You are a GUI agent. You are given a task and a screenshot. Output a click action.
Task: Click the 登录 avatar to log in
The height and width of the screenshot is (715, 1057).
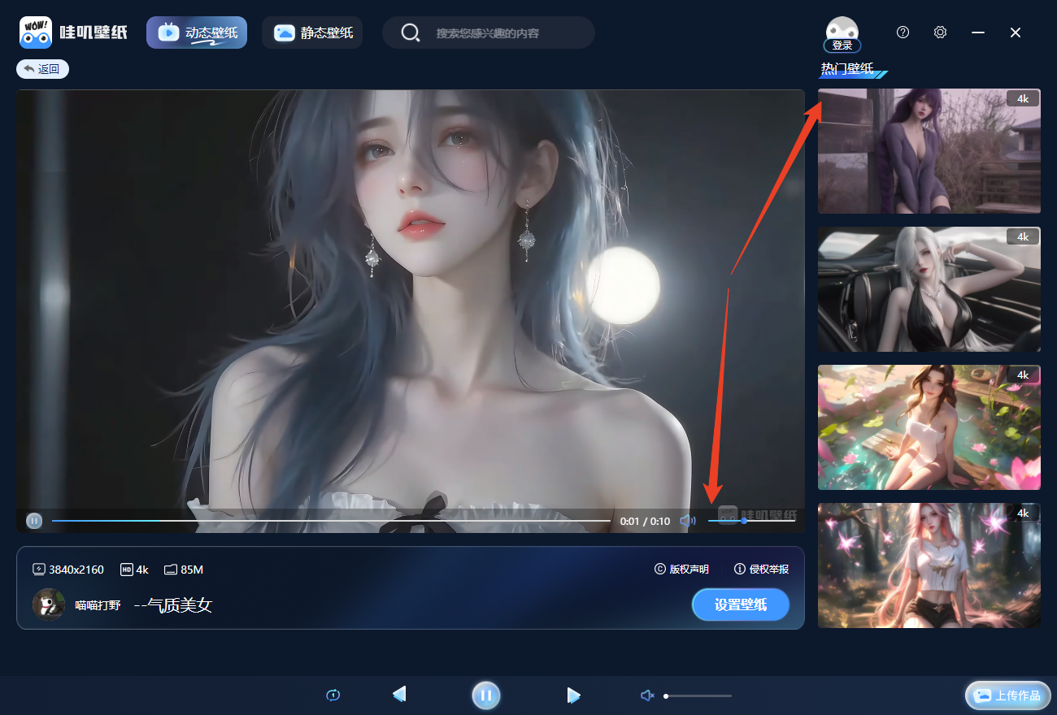pos(842,34)
